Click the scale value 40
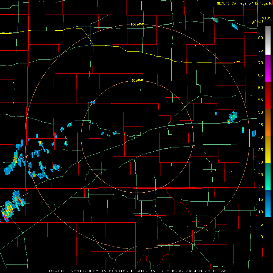Viewport: 273px width, 273px height. point(261,137)
